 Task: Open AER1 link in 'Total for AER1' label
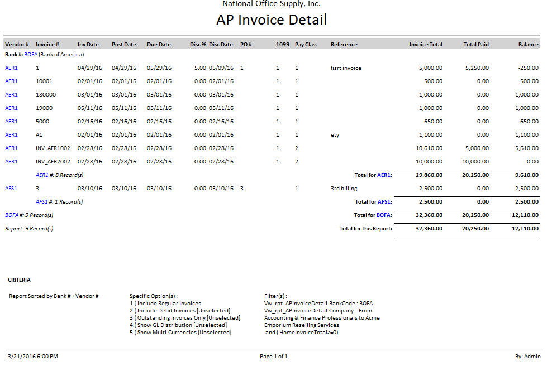[x=383, y=175]
